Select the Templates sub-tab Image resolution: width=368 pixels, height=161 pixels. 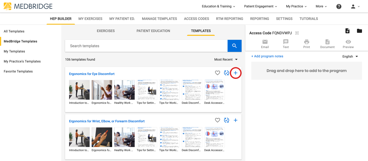point(201,31)
